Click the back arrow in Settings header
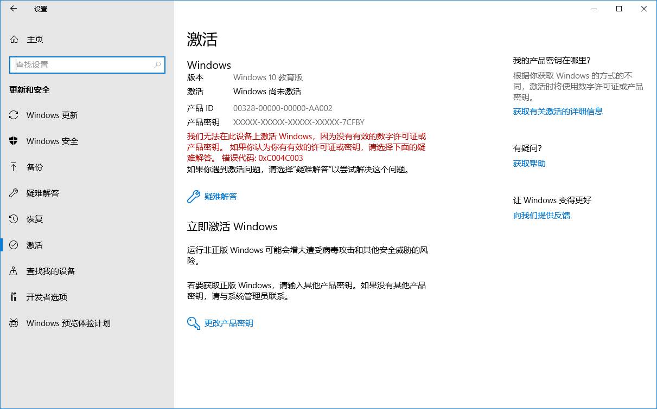The width and height of the screenshot is (657, 409). pyautogui.click(x=14, y=9)
